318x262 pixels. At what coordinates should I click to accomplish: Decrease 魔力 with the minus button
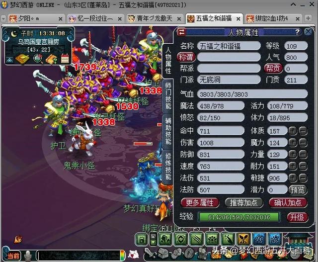coord(303,143)
